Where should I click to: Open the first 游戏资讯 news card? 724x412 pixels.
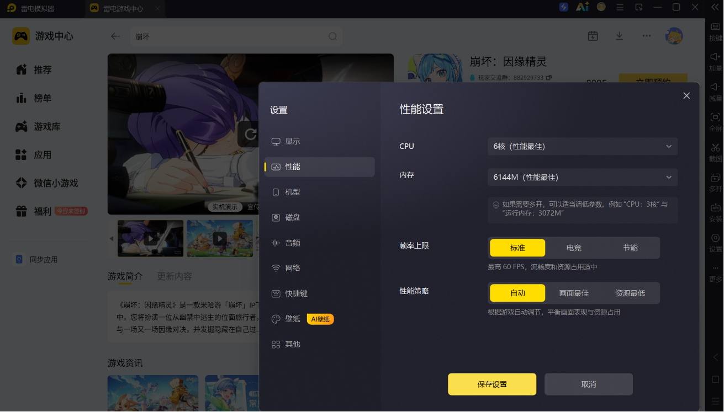click(x=153, y=393)
